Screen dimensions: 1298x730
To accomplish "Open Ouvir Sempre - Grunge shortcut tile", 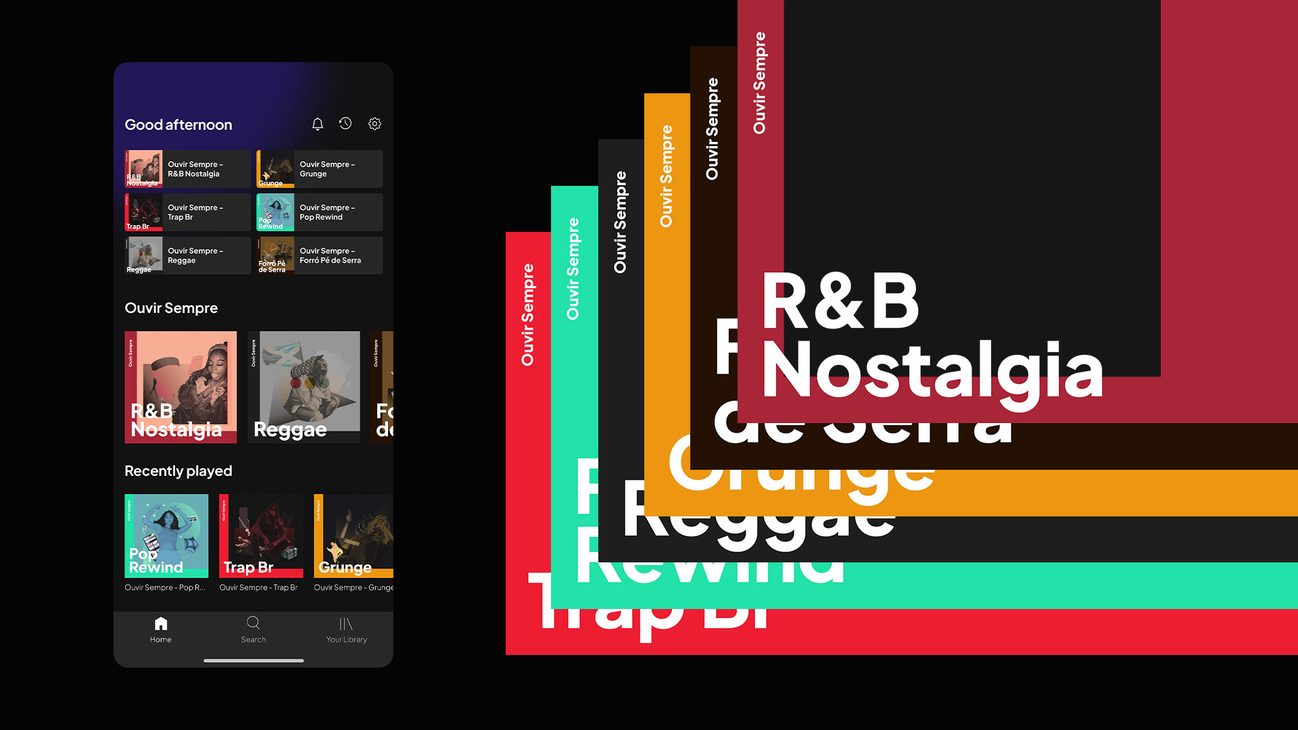I will (x=319, y=169).
